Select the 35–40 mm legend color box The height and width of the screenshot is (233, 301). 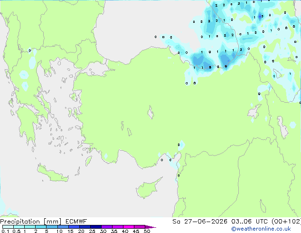117,227
